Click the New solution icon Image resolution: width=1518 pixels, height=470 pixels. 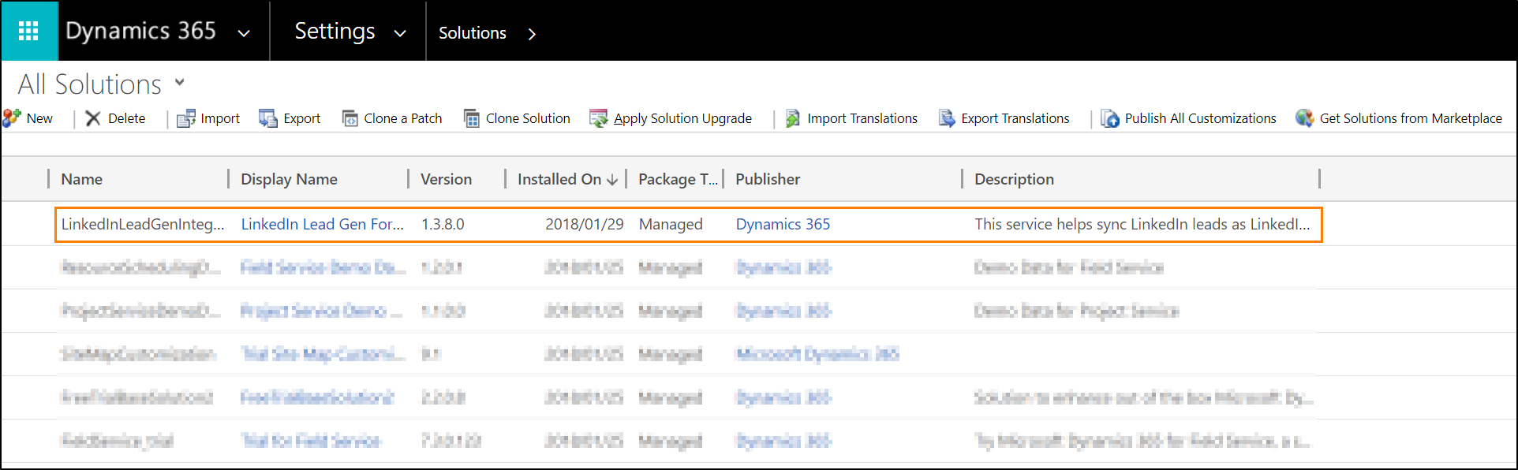pos(12,118)
